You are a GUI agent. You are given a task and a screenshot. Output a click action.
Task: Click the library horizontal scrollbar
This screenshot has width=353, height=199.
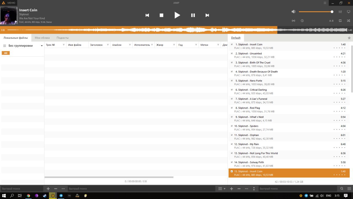(109, 177)
